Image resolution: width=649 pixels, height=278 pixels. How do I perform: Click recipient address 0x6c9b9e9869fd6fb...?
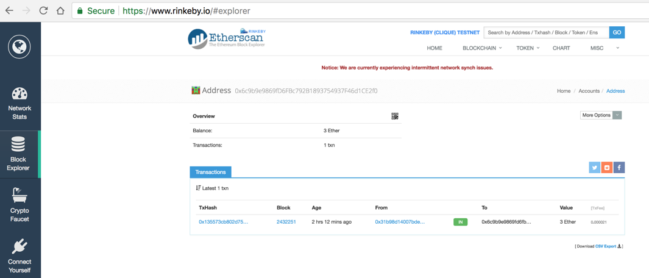pyautogui.click(x=506, y=222)
